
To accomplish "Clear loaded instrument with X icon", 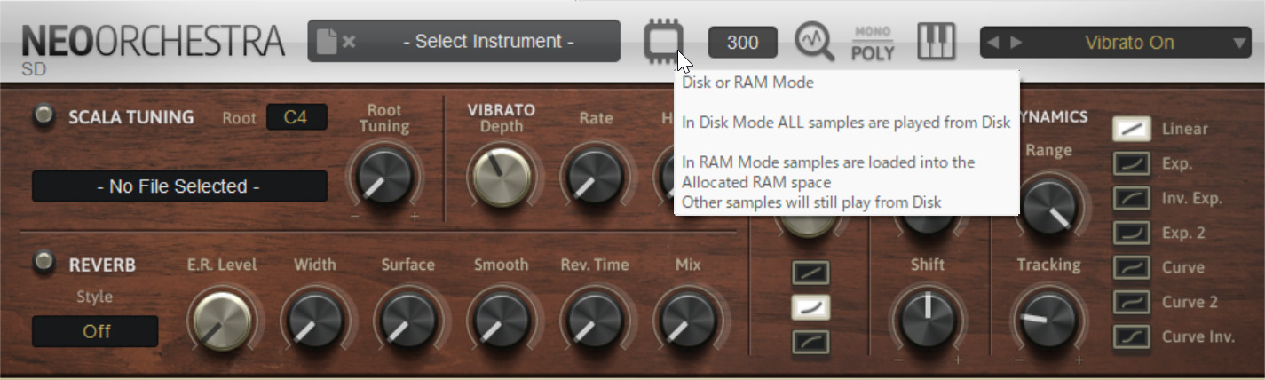I will point(349,42).
